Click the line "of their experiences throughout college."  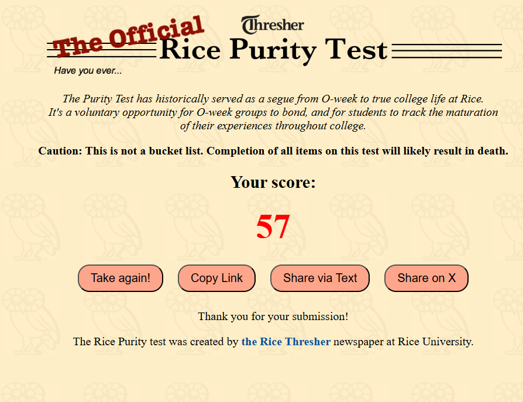click(x=273, y=126)
